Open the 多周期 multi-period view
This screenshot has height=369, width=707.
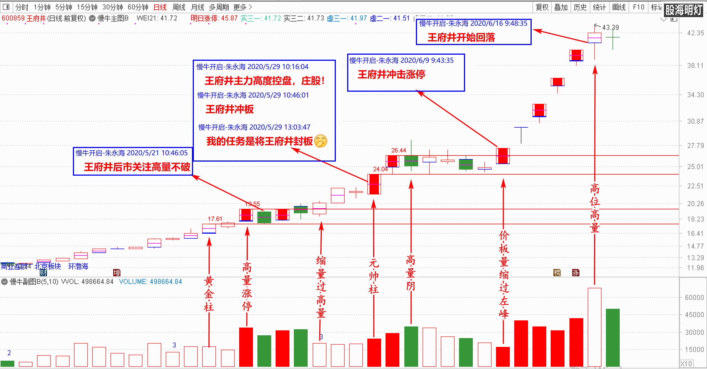[x=219, y=7]
